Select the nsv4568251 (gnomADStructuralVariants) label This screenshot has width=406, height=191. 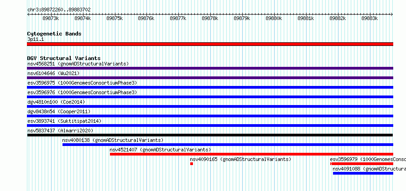pos(78,64)
